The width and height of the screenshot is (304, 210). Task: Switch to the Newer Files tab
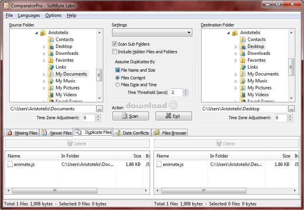tap(56, 133)
